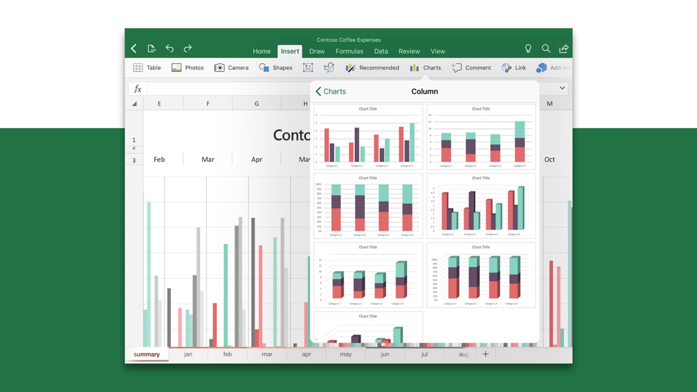Open the Comment tool
This screenshot has width=697, height=392.
[x=471, y=67]
